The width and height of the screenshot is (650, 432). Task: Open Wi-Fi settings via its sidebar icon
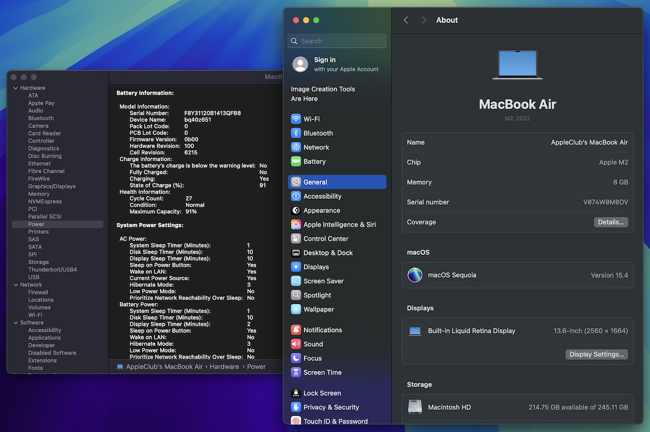[296, 119]
